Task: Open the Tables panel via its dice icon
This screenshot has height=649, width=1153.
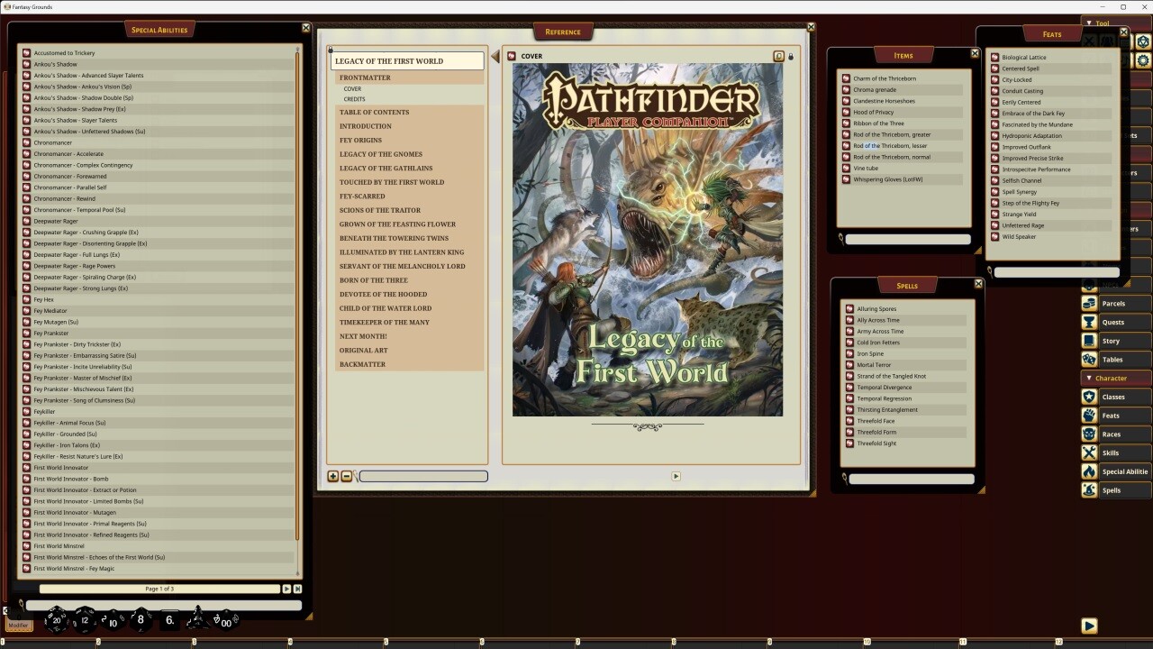Action: 1089,359
